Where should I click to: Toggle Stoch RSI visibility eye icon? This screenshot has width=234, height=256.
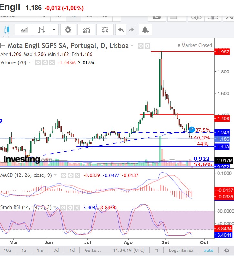coord(63,208)
